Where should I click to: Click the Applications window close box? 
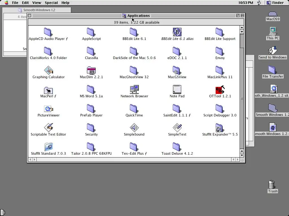[x=29, y=16]
